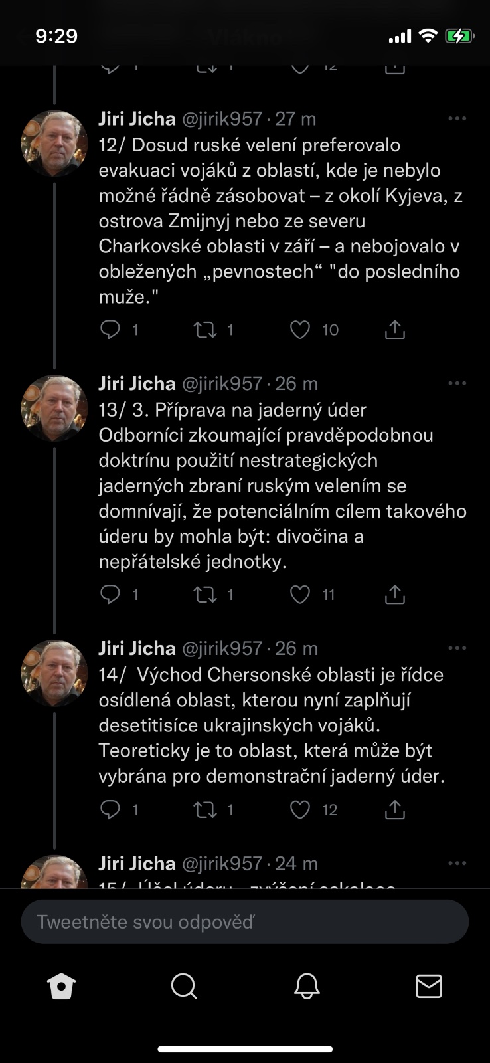Open the Notifications bell tab
The width and height of the screenshot is (490, 1063).
point(307,987)
